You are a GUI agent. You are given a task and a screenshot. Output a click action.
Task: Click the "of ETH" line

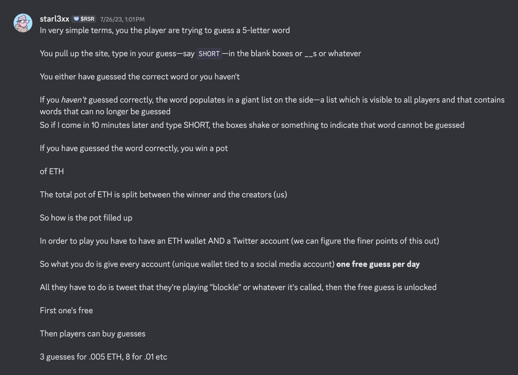(52, 171)
